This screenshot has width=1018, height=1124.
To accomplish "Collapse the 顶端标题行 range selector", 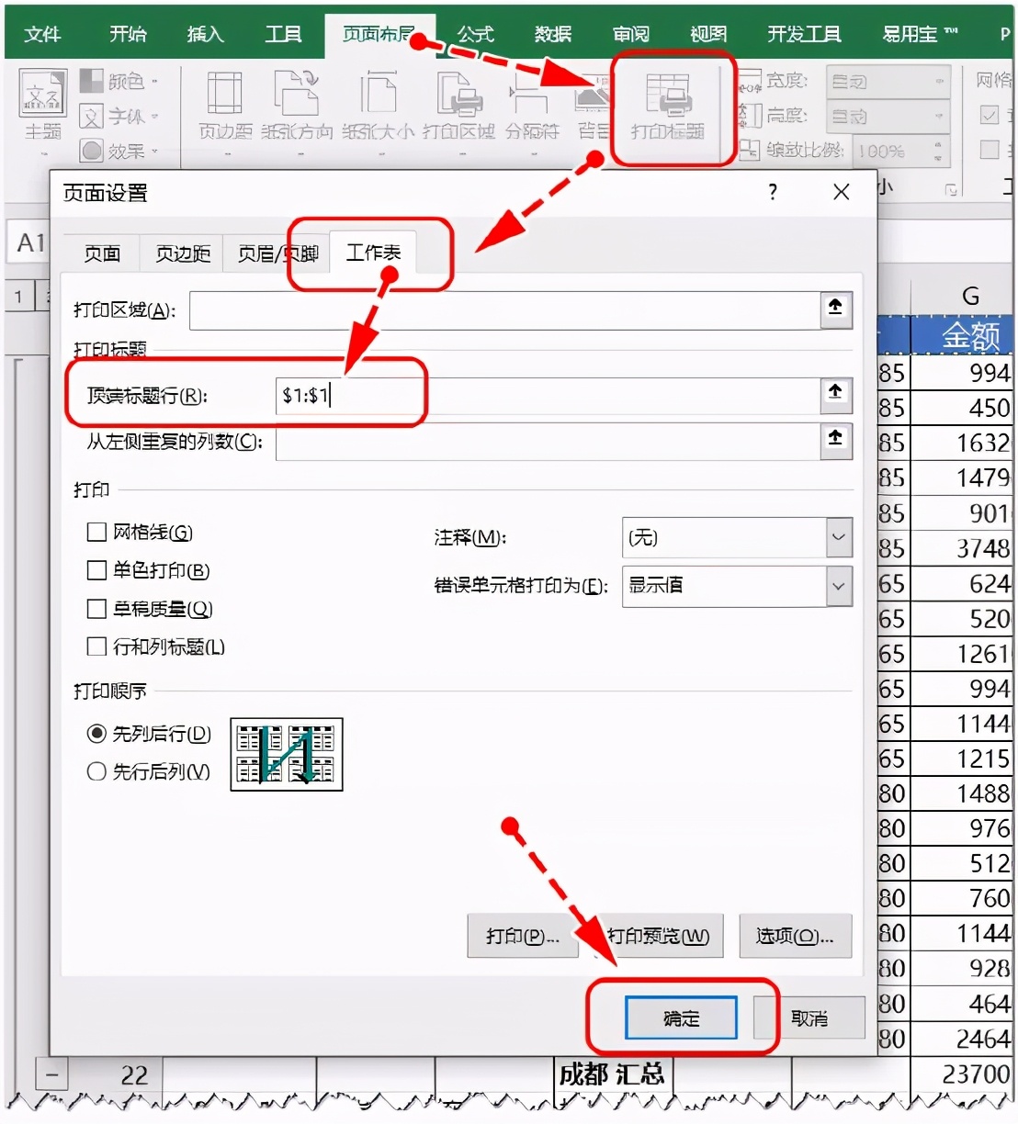I will 834,395.
